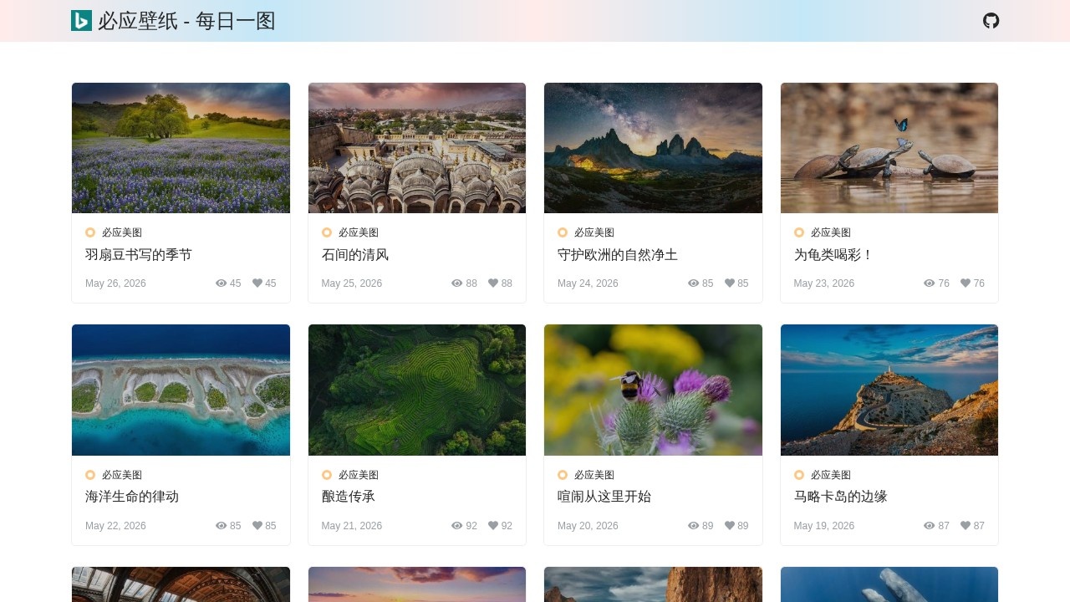Viewport: 1070px width, 602px height.
Task: Click the eye views icon for 守护欧洲的自然净土
Action: [694, 283]
